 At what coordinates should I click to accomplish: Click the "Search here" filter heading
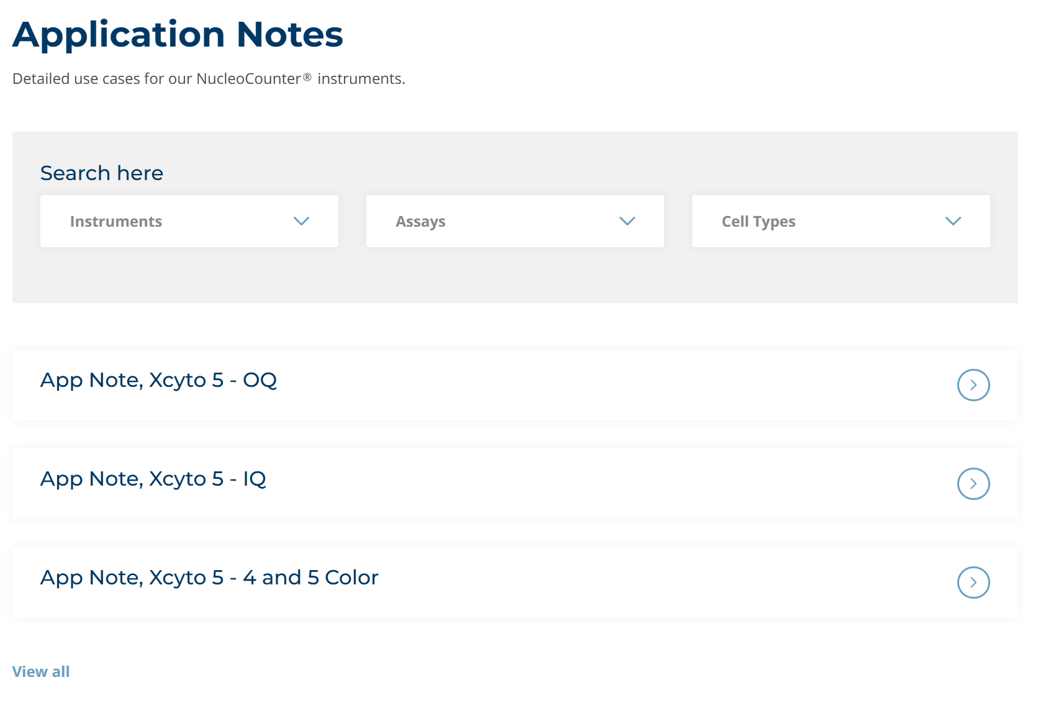point(102,173)
